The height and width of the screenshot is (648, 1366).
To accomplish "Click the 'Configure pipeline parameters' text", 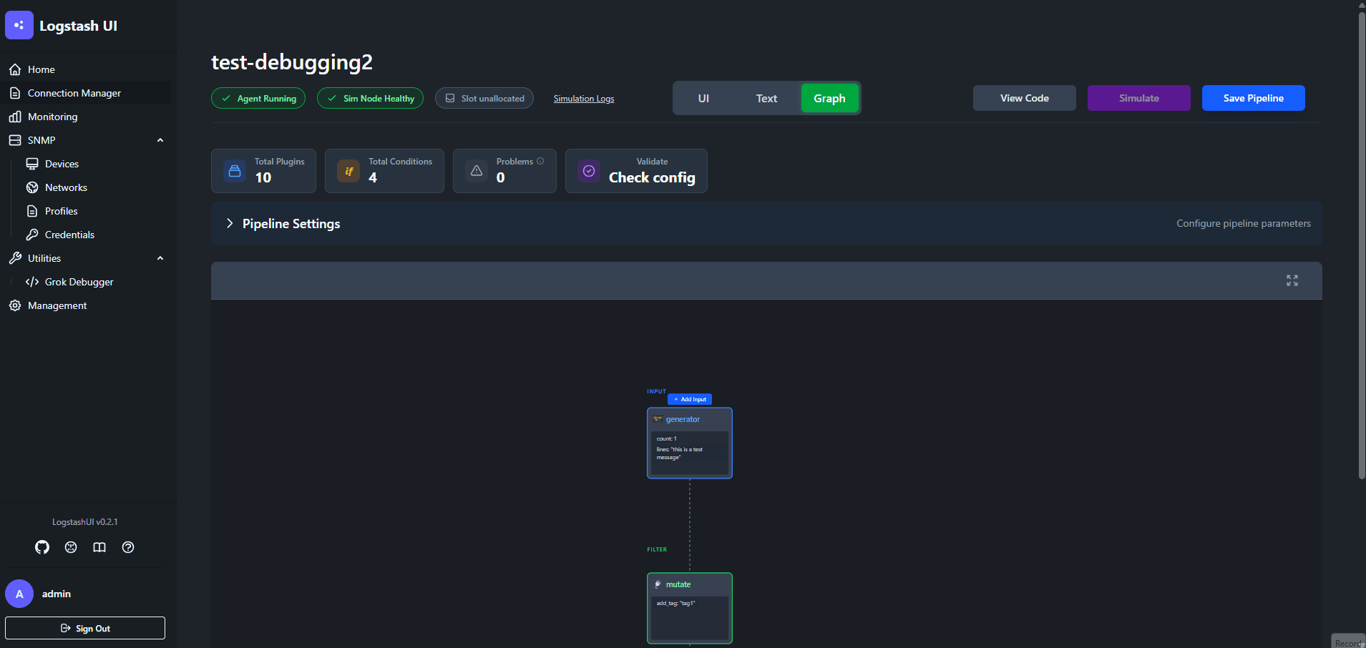I will click(1244, 223).
